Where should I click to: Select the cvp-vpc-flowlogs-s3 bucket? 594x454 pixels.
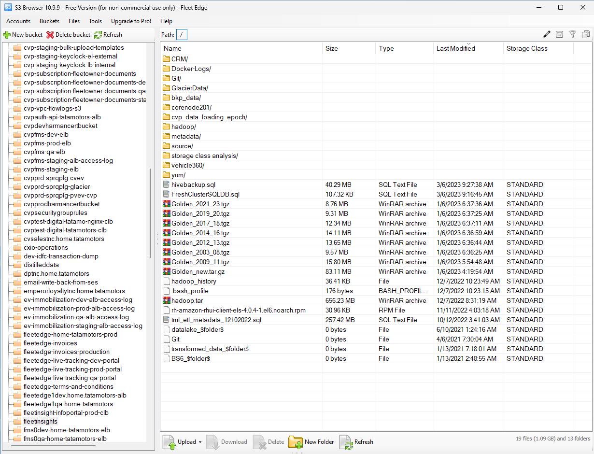(52, 109)
